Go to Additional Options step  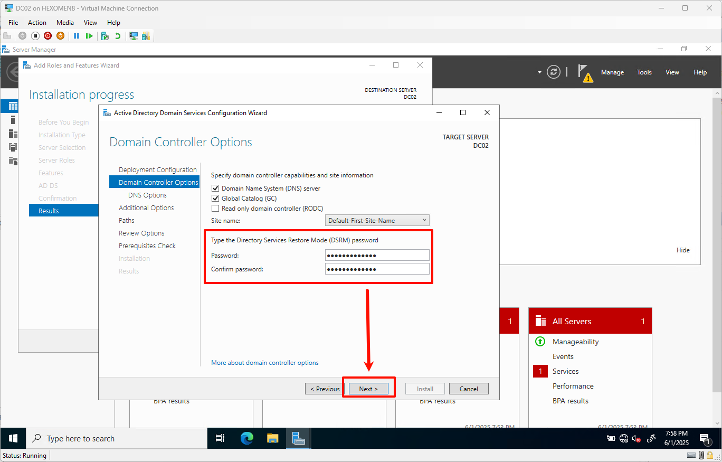click(146, 208)
